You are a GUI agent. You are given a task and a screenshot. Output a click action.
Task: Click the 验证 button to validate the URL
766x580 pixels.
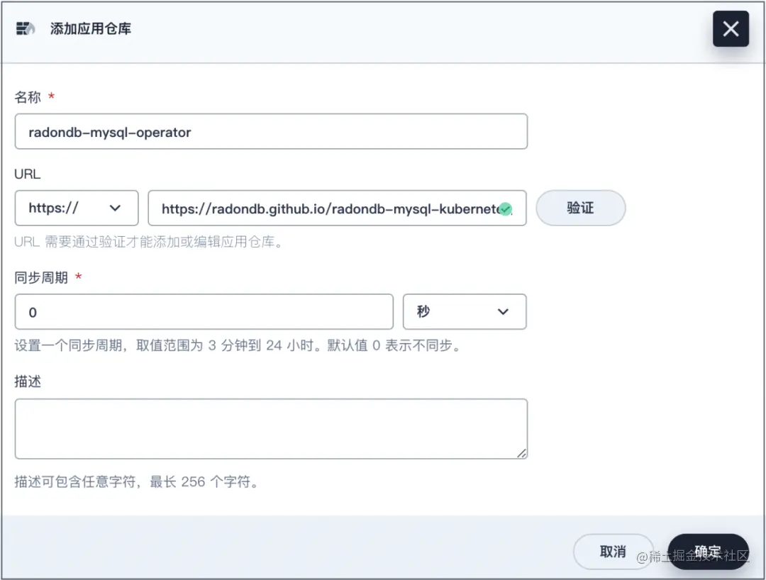pyautogui.click(x=580, y=208)
